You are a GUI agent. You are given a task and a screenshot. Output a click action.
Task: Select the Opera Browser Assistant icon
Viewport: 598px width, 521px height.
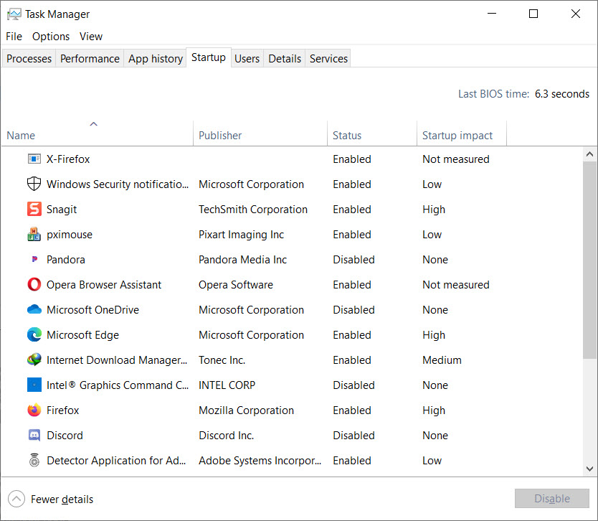(x=34, y=284)
